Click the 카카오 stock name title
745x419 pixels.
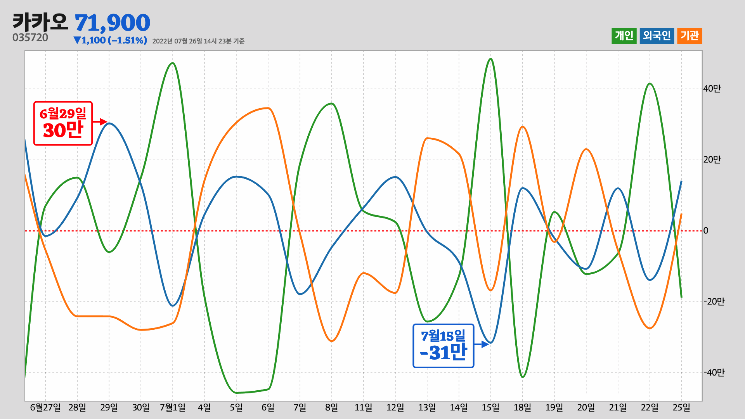pos(40,22)
